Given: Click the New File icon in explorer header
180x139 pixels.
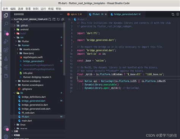Looking at the screenshot, I should (x=50, y=19).
